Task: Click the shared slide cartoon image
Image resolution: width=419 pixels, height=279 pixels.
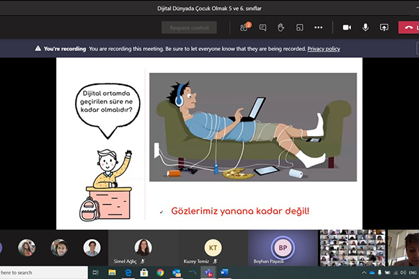Action: point(253,127)
